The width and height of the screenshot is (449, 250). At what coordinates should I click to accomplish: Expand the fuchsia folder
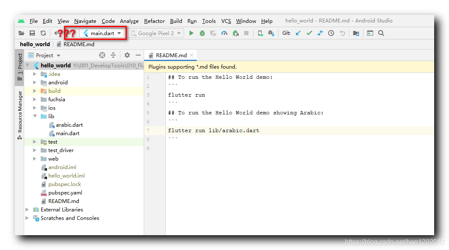click(x=35, y=99)
